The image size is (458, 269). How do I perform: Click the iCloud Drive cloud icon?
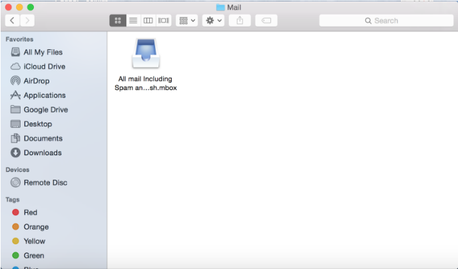15,67
